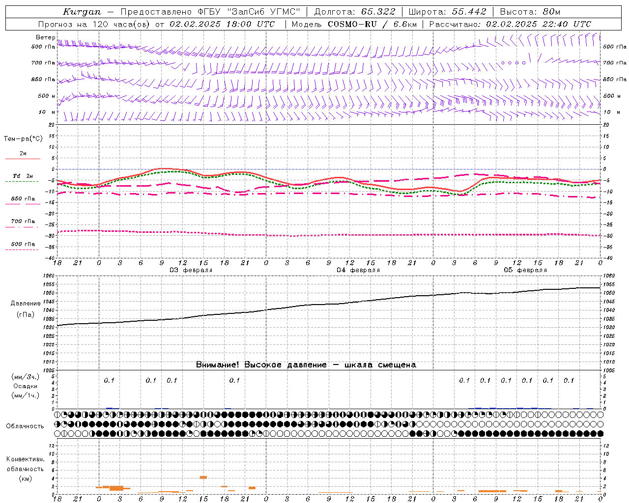The width and height of the screenshot is (629, 503).
Task: Click the black surface pressure curve
Action: click(x=329, y=304)
